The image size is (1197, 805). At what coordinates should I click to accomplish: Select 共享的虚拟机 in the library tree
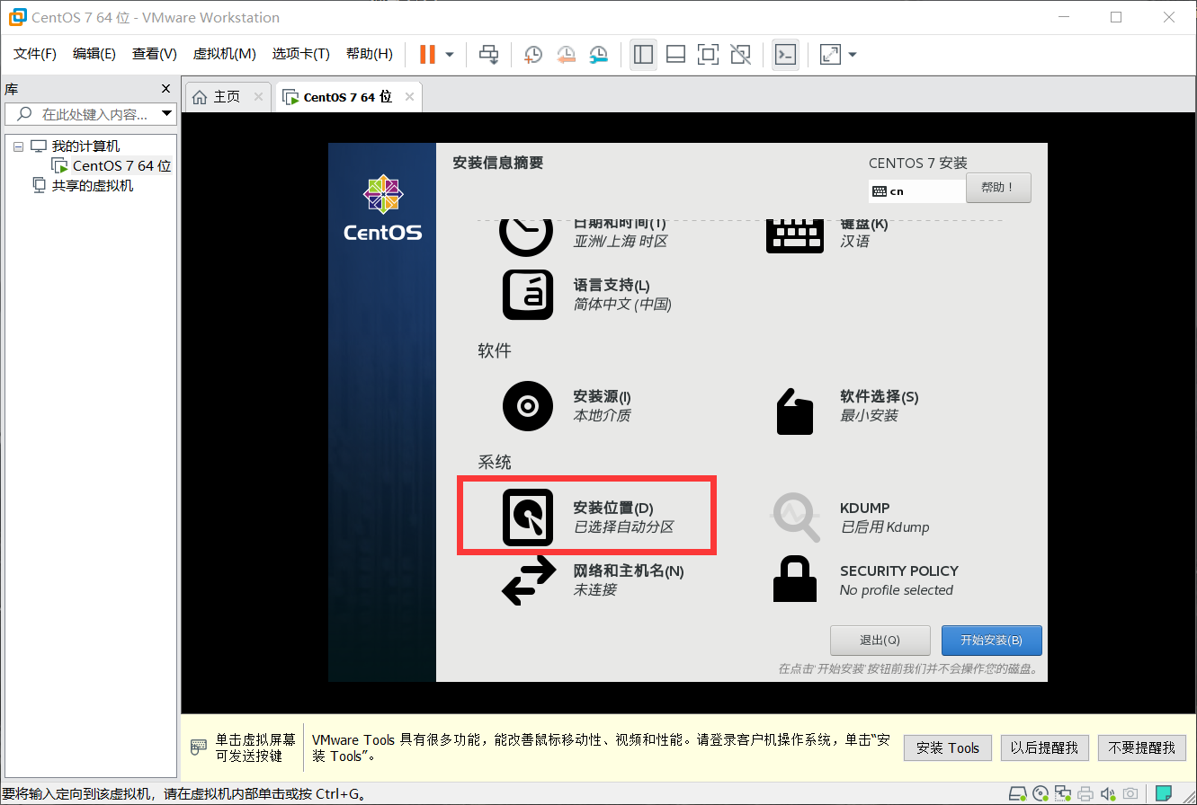click(x=92, y=186)
